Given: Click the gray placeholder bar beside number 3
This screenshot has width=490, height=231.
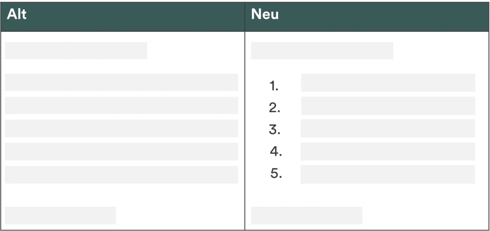Looking at the screenshot, I should click(388, 128).
